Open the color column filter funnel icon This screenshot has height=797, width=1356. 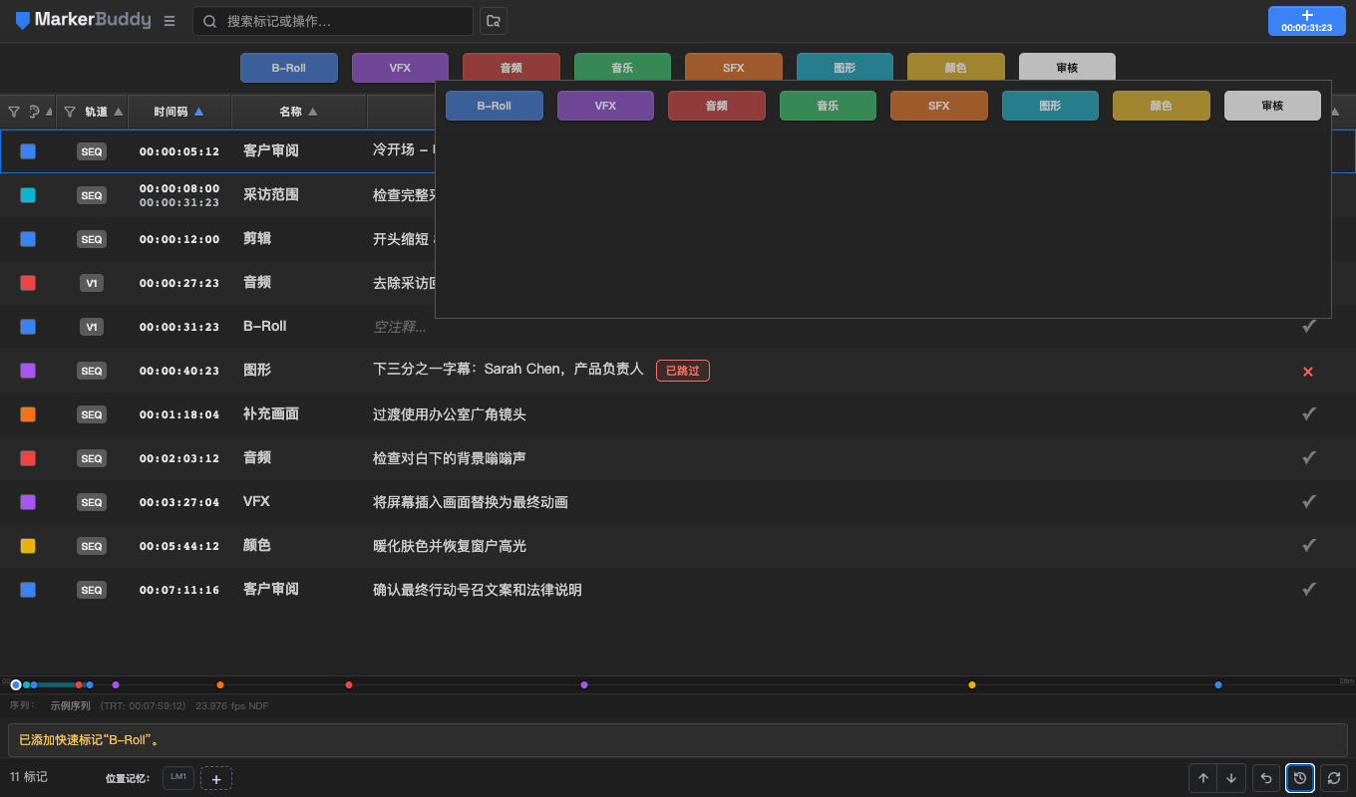(14, 112)
